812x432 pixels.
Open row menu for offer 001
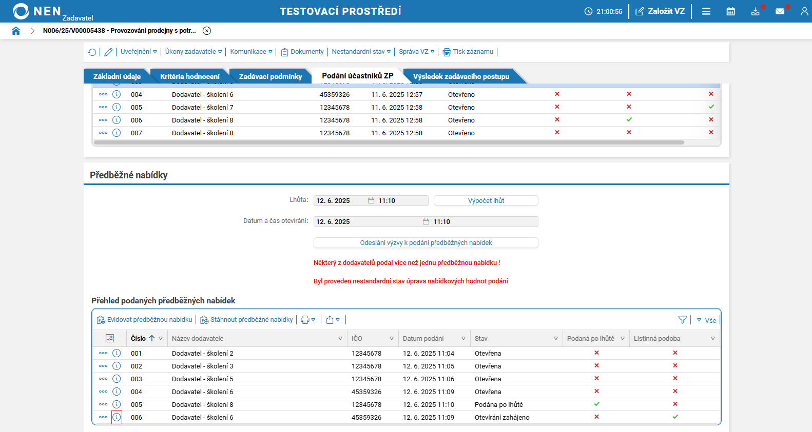coord(103,353)
